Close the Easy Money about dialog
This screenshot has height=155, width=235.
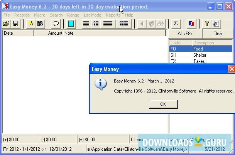coord(232,69)
